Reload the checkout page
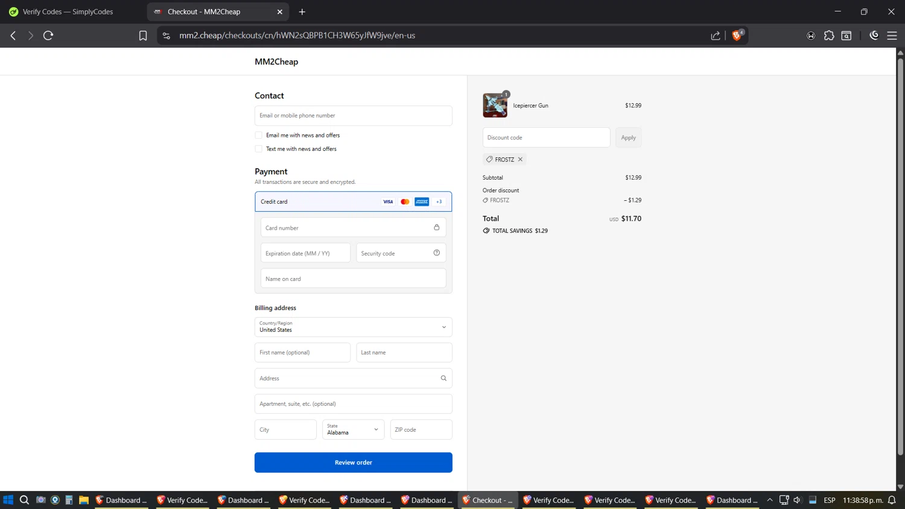The height and width of the screenshot is (509, 905). coord(48,36)
